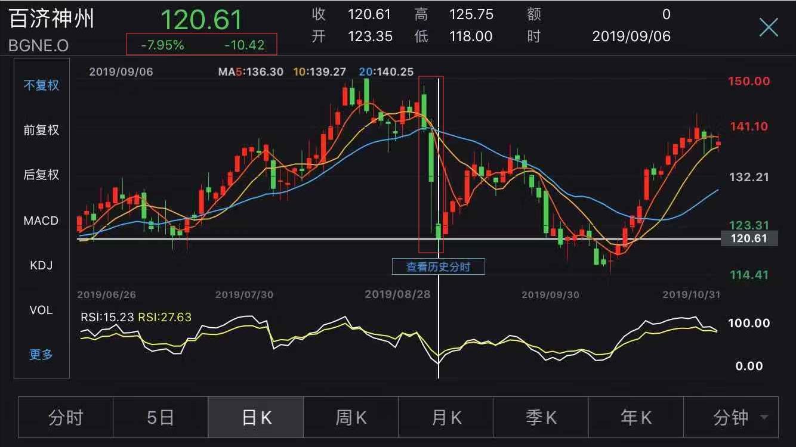Switch to the 周K tab

(x=351, y=417)
